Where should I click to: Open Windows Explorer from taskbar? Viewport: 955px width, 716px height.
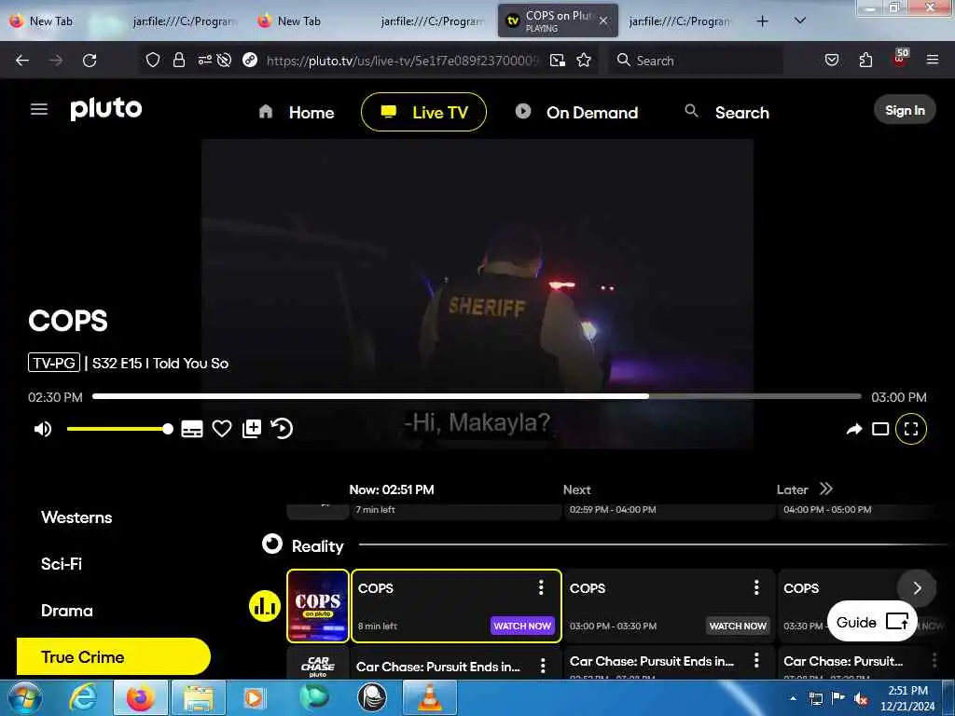pyautogui.click(x=199, y=697)
